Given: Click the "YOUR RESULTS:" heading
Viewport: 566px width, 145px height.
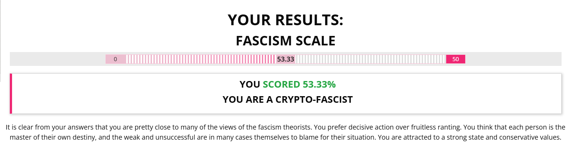Looking at the screenshot, I should (285, 20).
